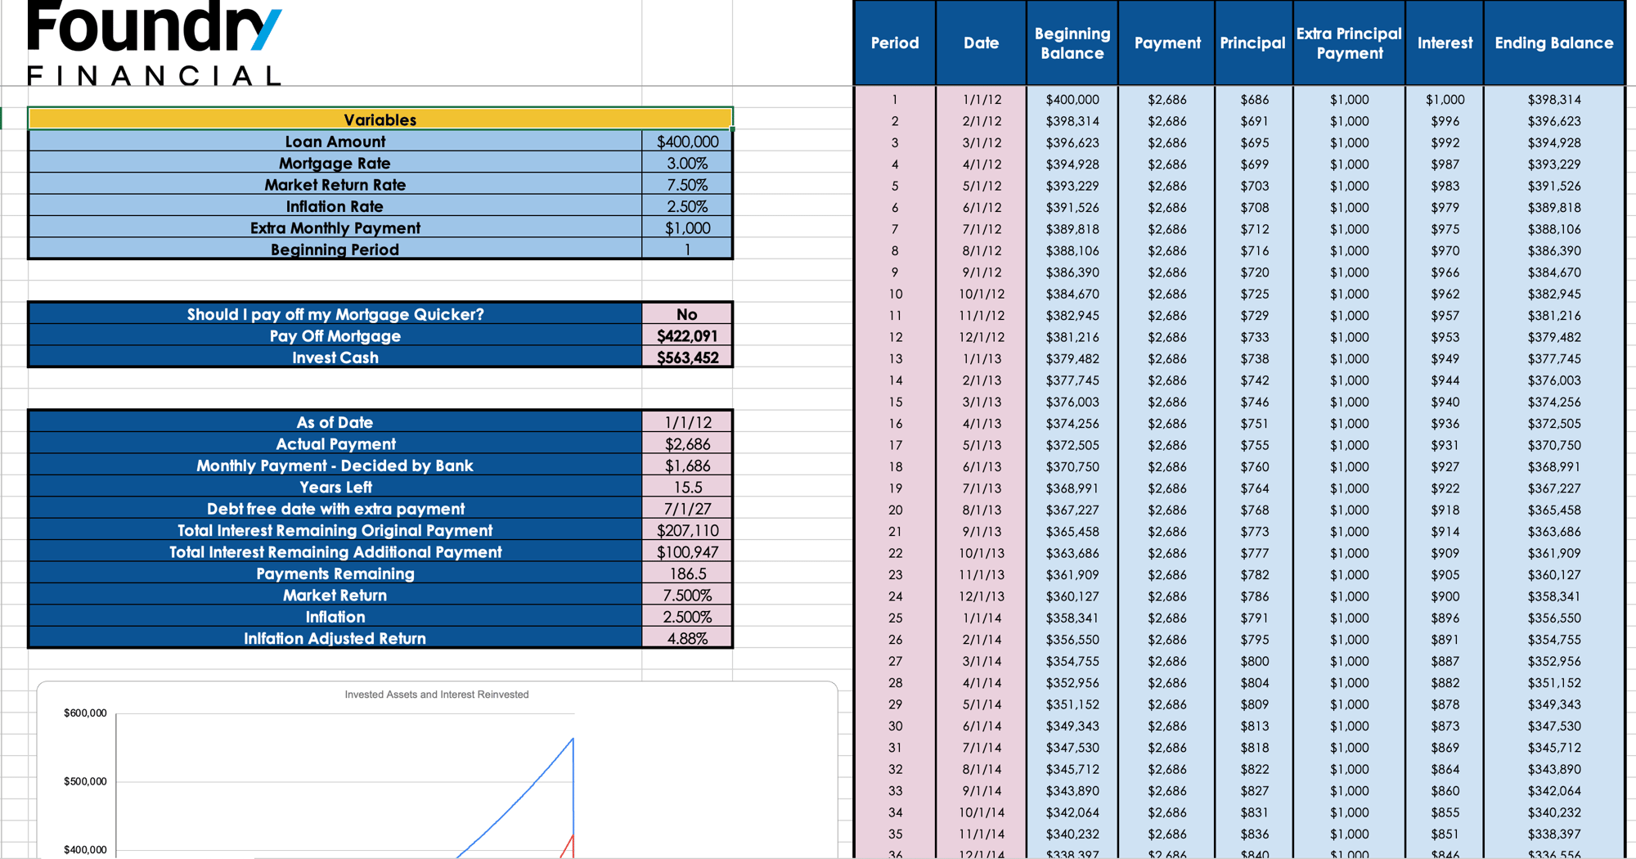Click the Loan Amount label
Screen dimensions: 1636x859
pos(335,142)
